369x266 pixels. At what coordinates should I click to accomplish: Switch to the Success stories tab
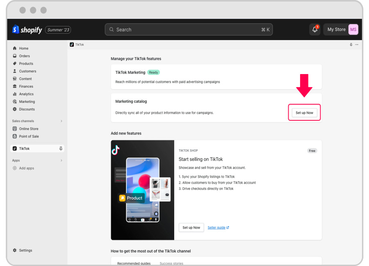[171, 263]
